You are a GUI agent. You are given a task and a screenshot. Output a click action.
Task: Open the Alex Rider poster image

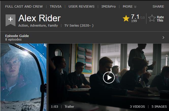[23, 77]
